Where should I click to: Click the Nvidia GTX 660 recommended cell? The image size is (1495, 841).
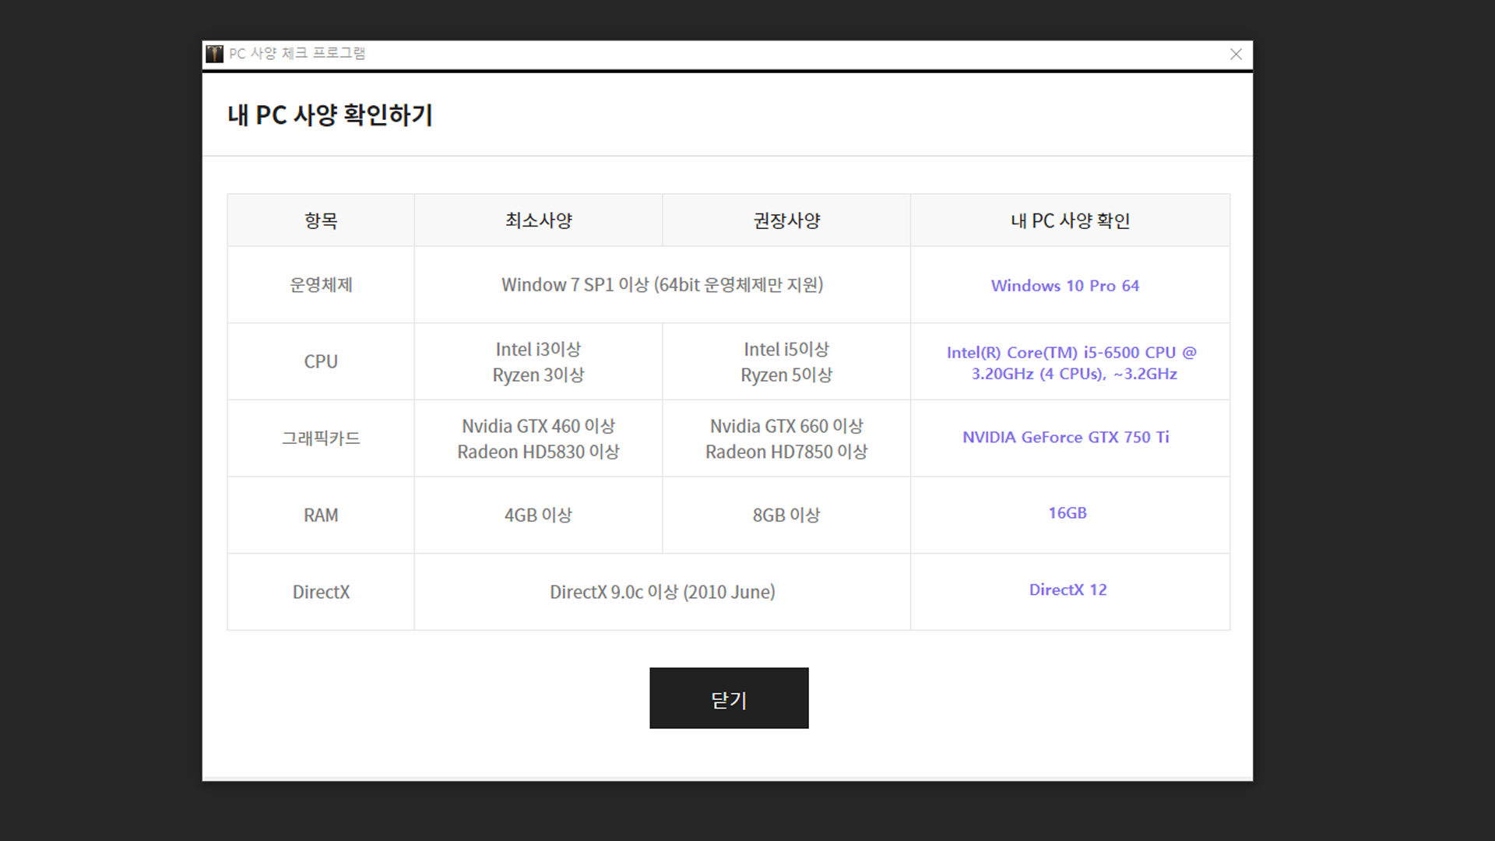pos(786,438)
